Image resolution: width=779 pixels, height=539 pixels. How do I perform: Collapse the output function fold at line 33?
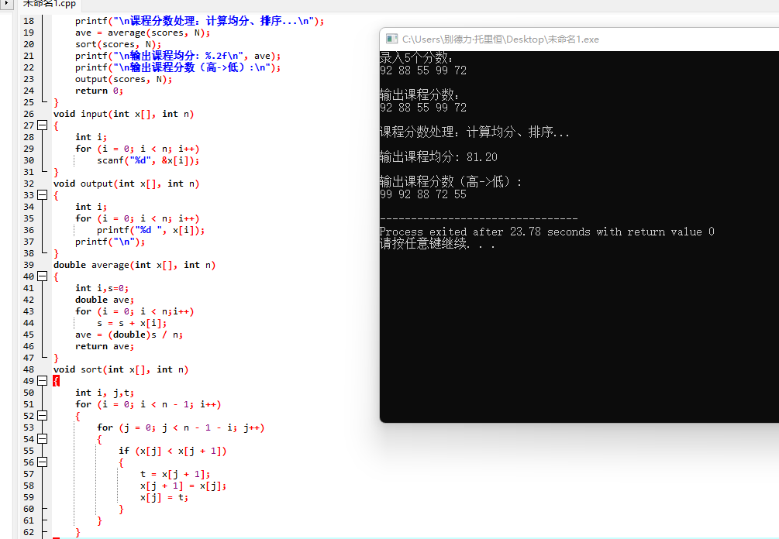coord(43,195)
